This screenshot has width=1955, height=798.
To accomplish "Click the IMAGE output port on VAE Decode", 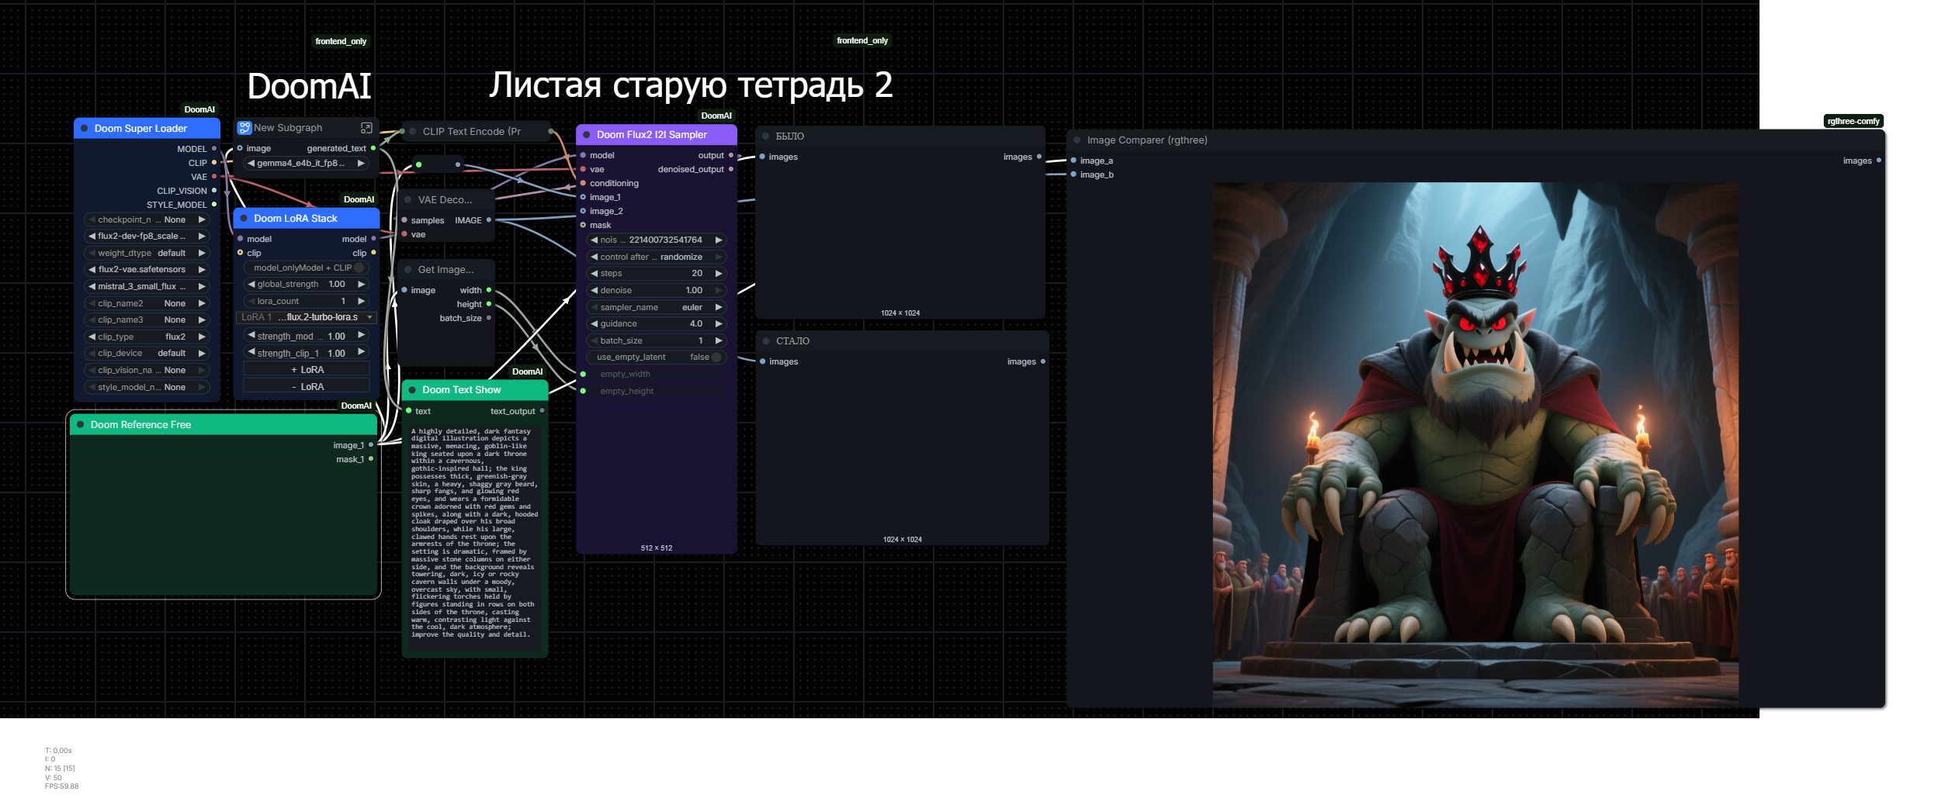I will [x=488, y=220].
